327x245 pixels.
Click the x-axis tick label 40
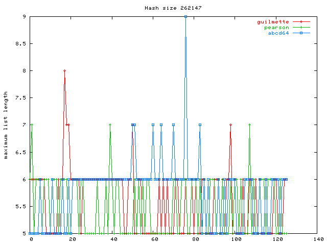(x=113, y=239)
